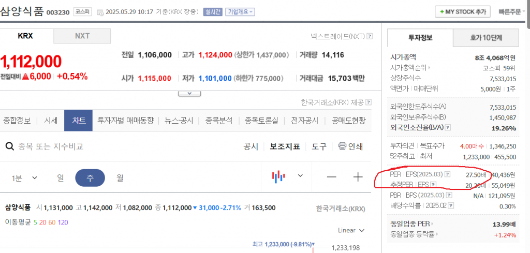Viewport: 530px width, 253px height.
Task: Click the MY STOCK 추가 button
Action: click(463, 11)
